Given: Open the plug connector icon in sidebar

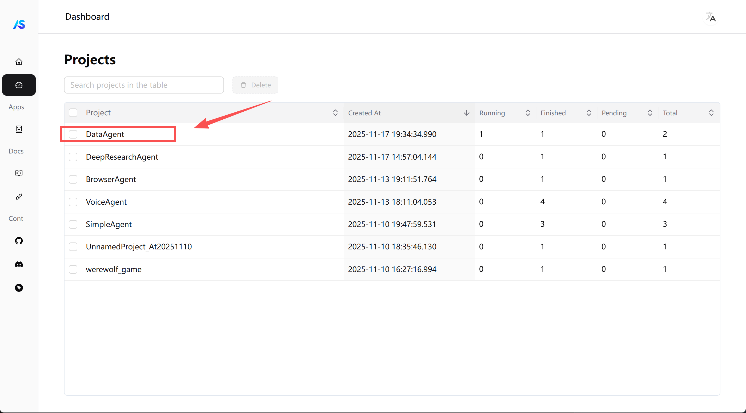Looking at the screenshot, I should pos(19,197).
